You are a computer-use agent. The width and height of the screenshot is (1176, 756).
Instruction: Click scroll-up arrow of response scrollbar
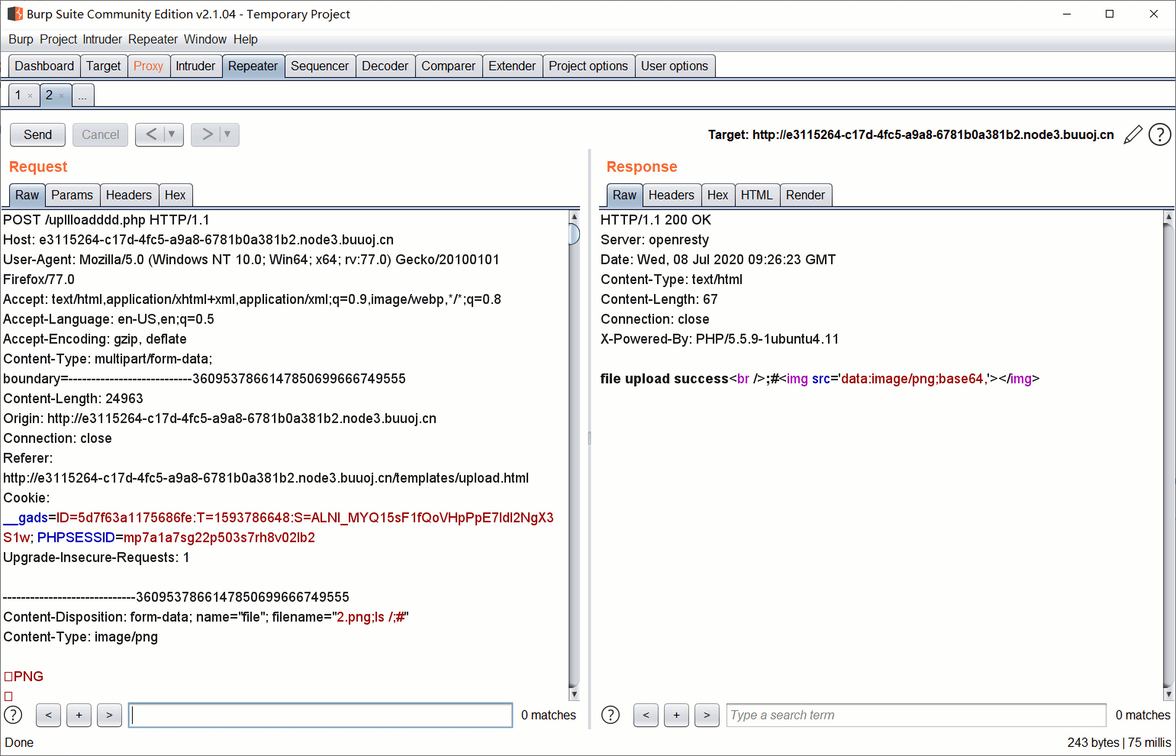pos(1169,216)
